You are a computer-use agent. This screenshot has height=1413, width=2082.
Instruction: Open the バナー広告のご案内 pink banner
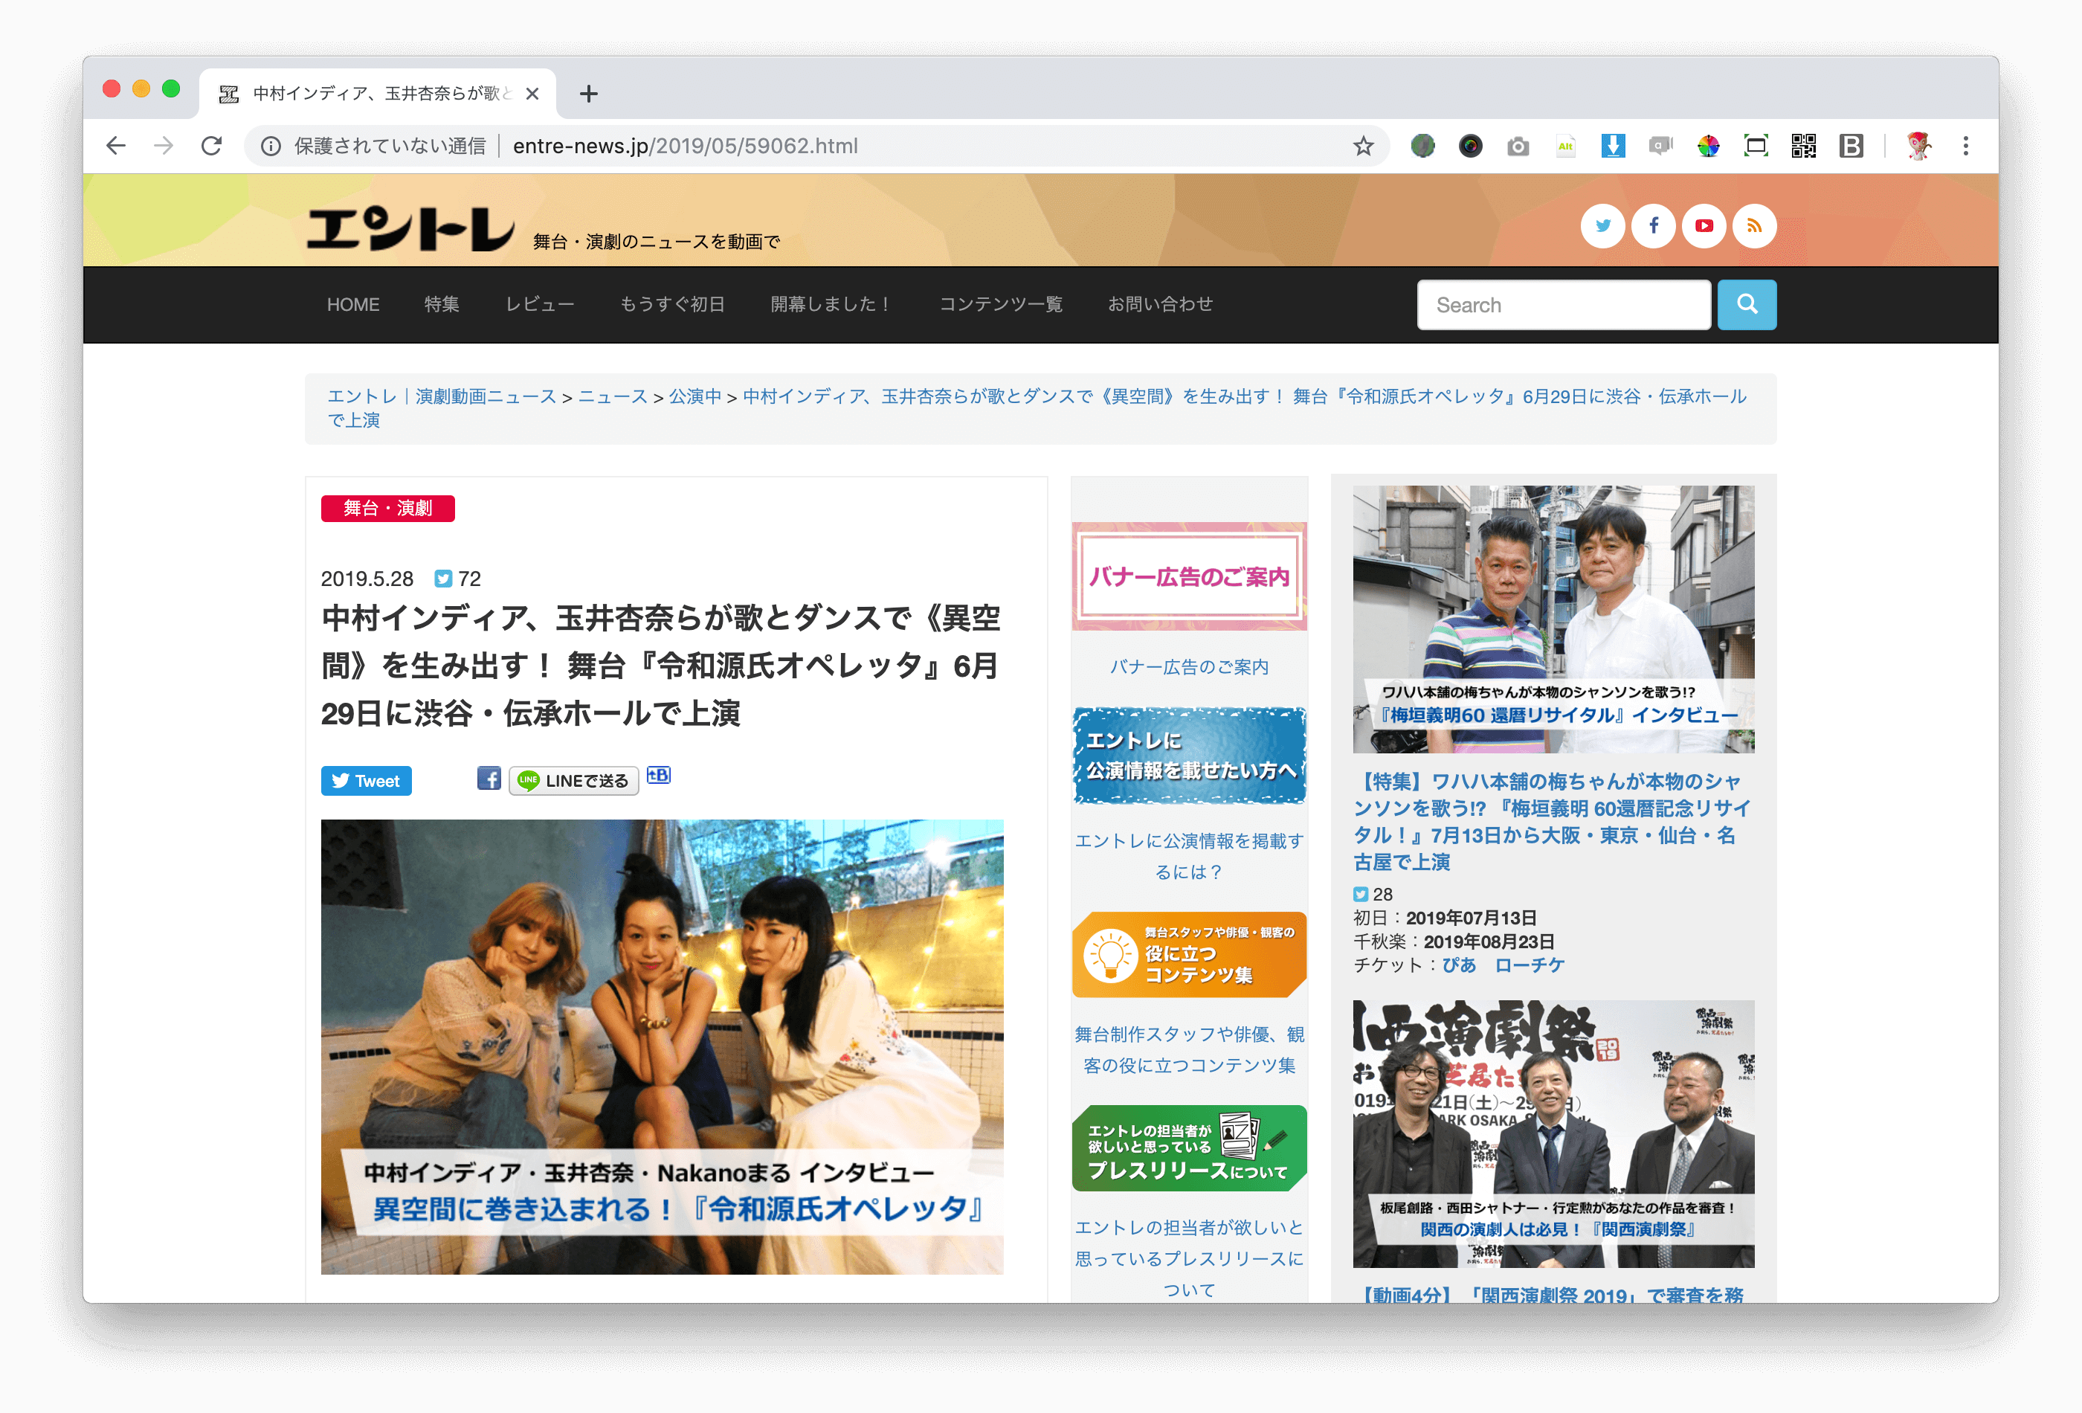(1189, 576)
